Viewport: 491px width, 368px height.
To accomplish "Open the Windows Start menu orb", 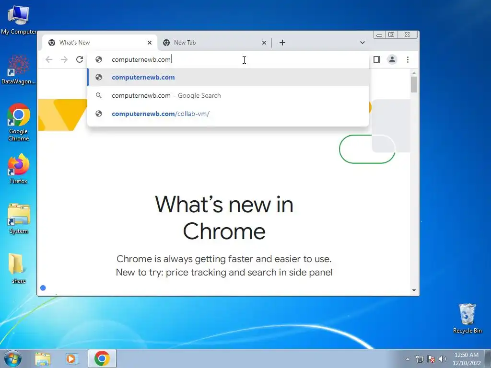I will (13, 358).
